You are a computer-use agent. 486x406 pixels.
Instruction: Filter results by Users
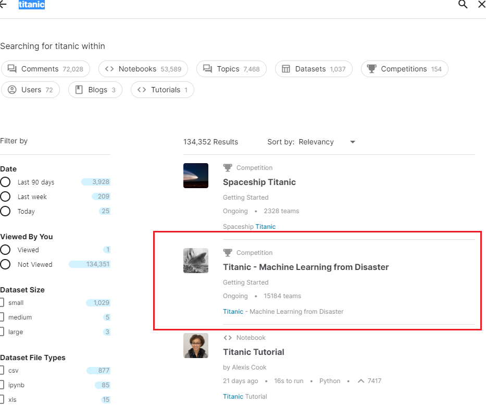tap(30, 90)
